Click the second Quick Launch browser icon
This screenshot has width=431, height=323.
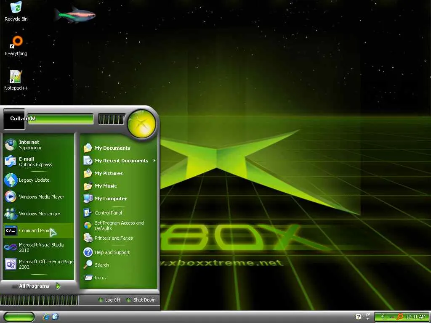[x=55, y=317]
